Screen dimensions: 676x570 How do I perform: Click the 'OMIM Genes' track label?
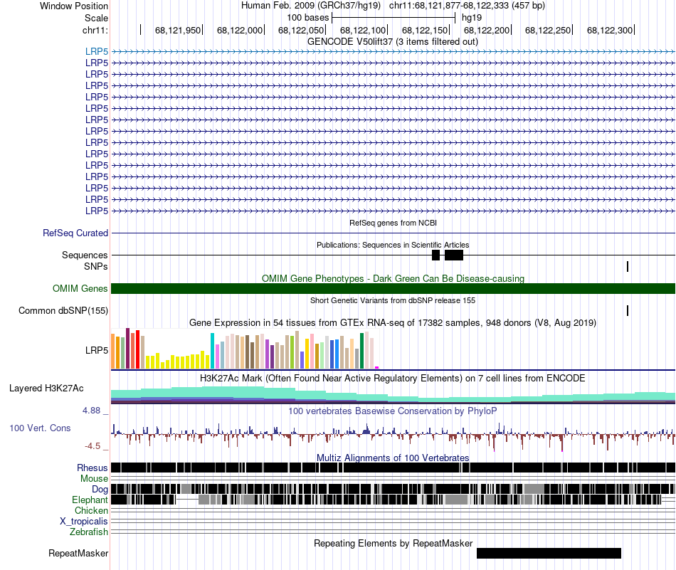pos(80,288)
